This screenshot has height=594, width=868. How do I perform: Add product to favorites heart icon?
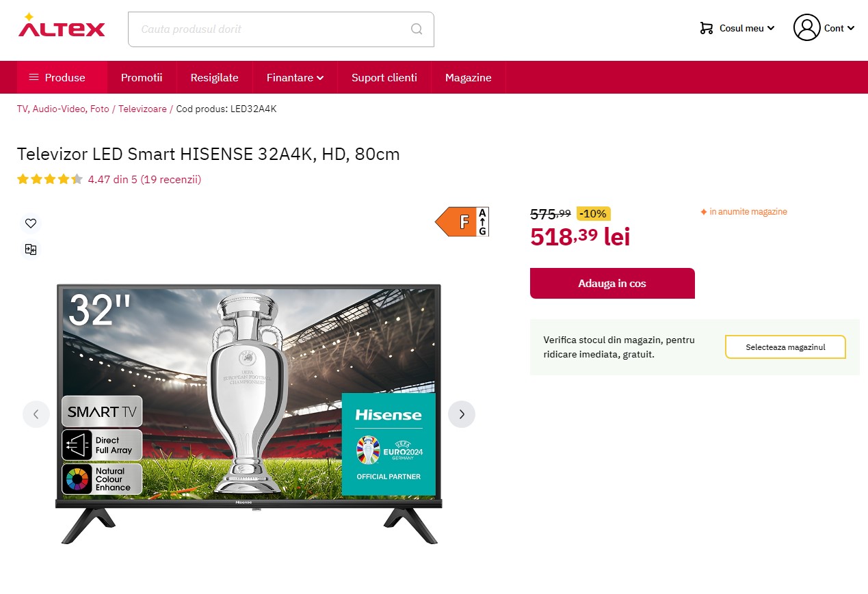(x=31, y=223)
